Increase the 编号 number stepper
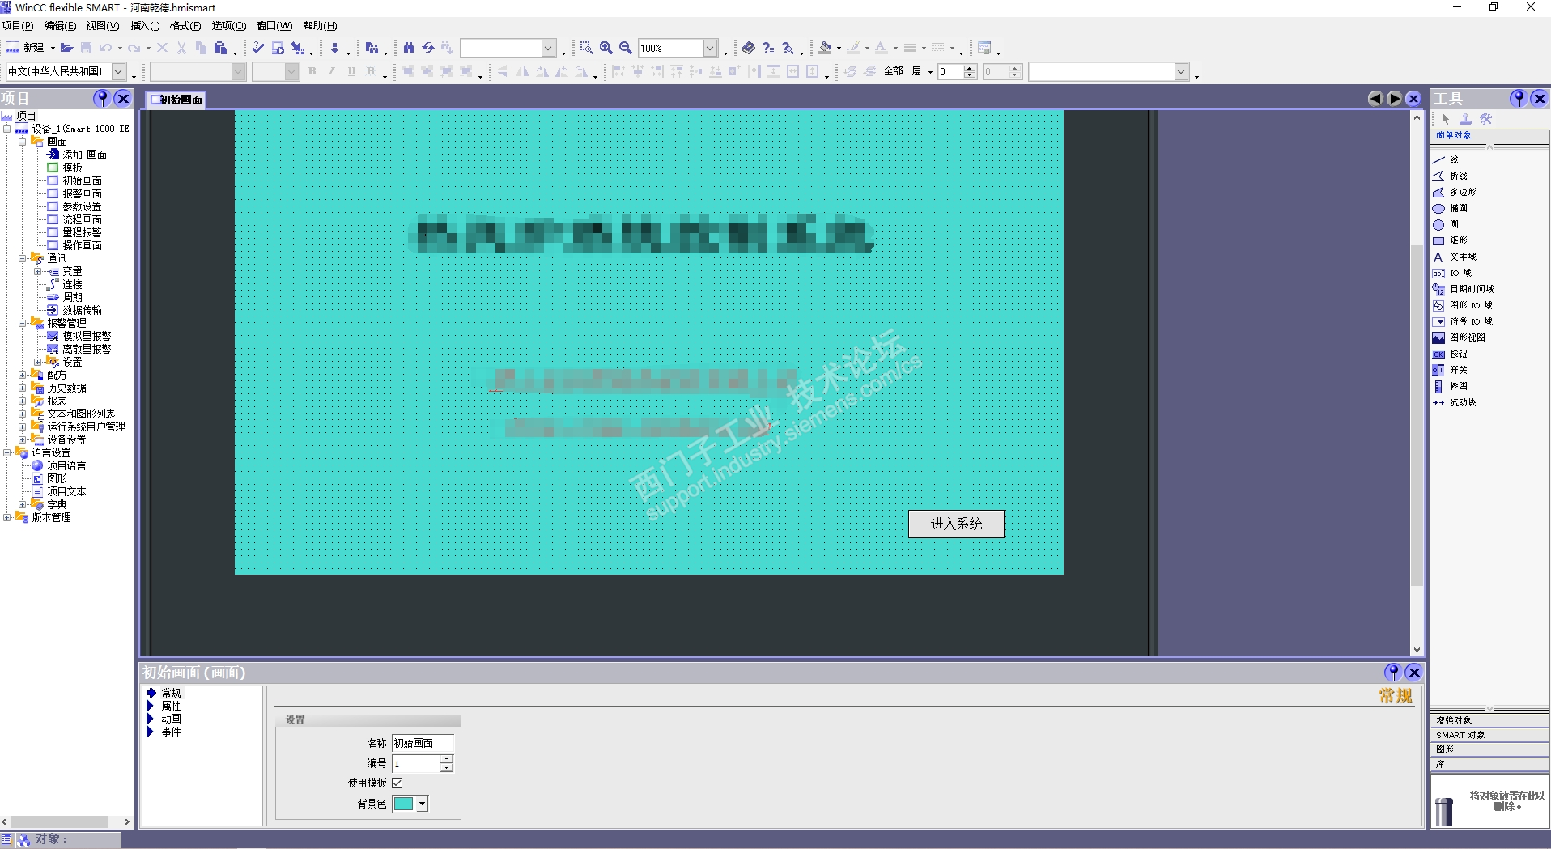Image resolution: width=1551 pixels, height=849 pixels. click(446, 760)
